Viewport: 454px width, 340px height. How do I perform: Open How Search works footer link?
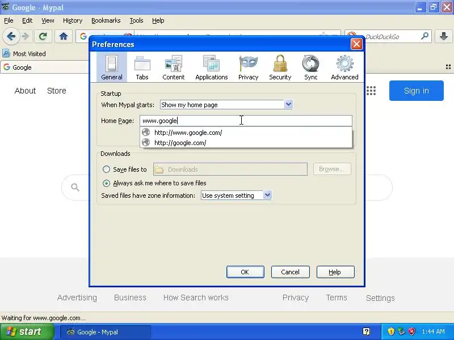(196, 297)
